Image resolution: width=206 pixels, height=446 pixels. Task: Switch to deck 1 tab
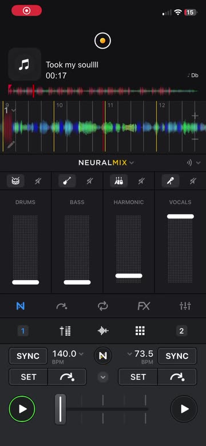pyautogui.click(x=23, y=331)
